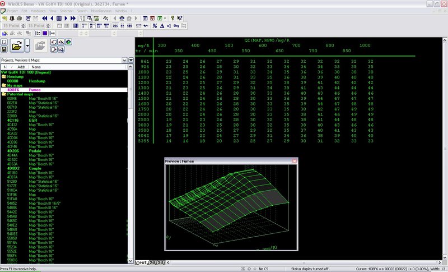Click the bar chart icon in third toolbar row

click(x=5, y=34)
